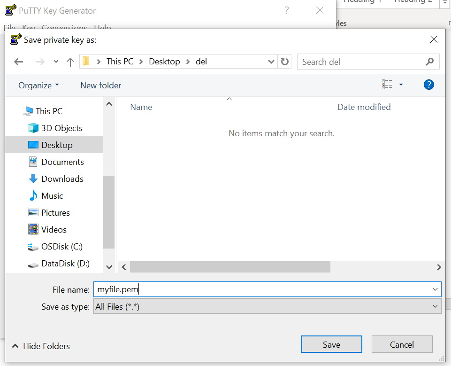Open the 3D Objects folder
The height and width of the screenshot is (366, 451).
pos(61,128)
